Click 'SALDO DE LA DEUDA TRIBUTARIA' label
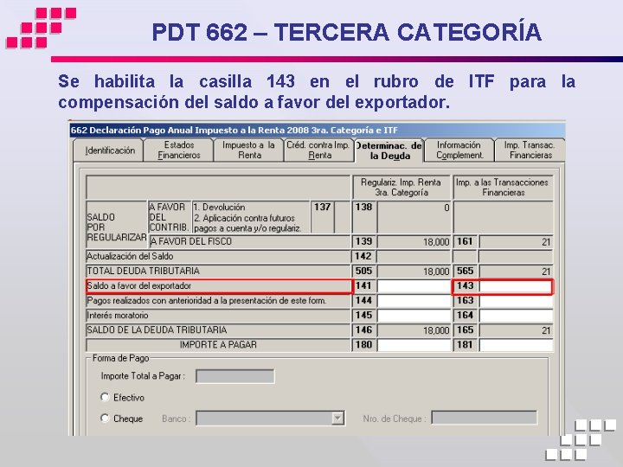This screenshot has height=467, width=623. pos(157,330)
